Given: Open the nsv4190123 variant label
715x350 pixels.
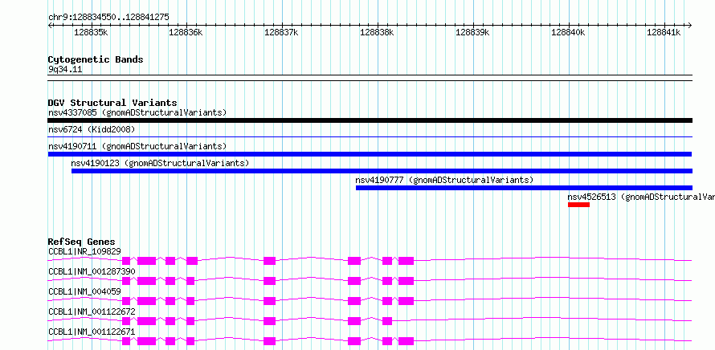Looking at the screenshot, I should pos(160,163).
